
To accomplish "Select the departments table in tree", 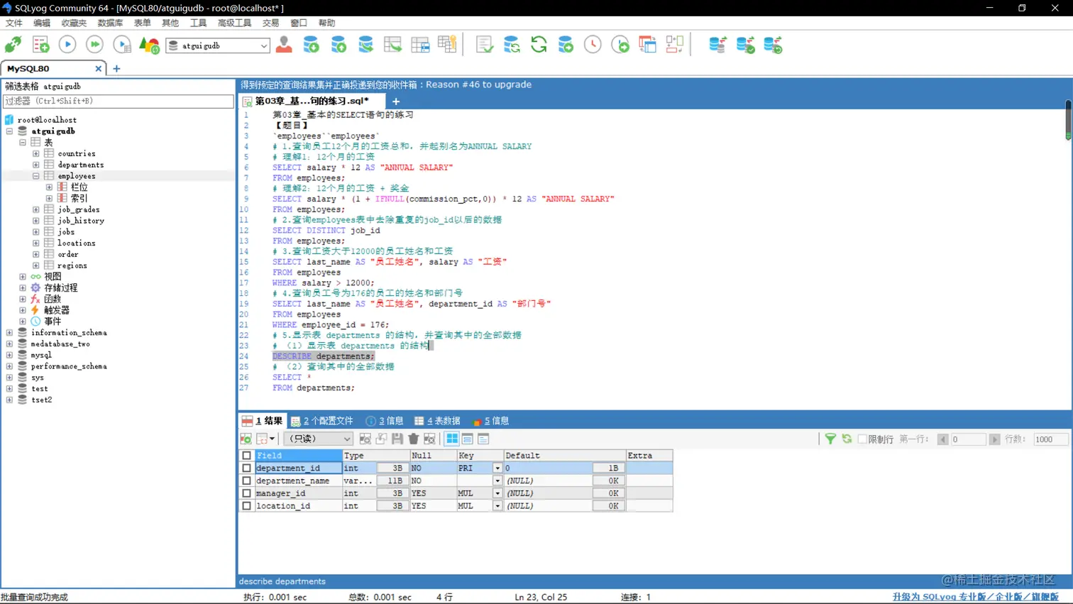I will [x=80, y=165].
